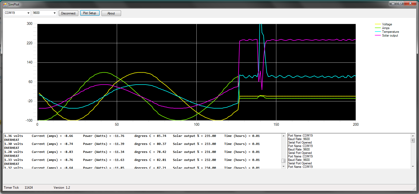This screenshot has width=419, height=194.
Task: Click the data log scrollbar thumb
Action: (x=284, y=161)
